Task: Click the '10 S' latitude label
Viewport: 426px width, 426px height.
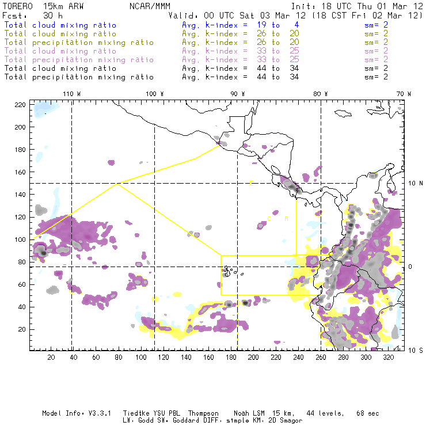Action: pos(416,351)
